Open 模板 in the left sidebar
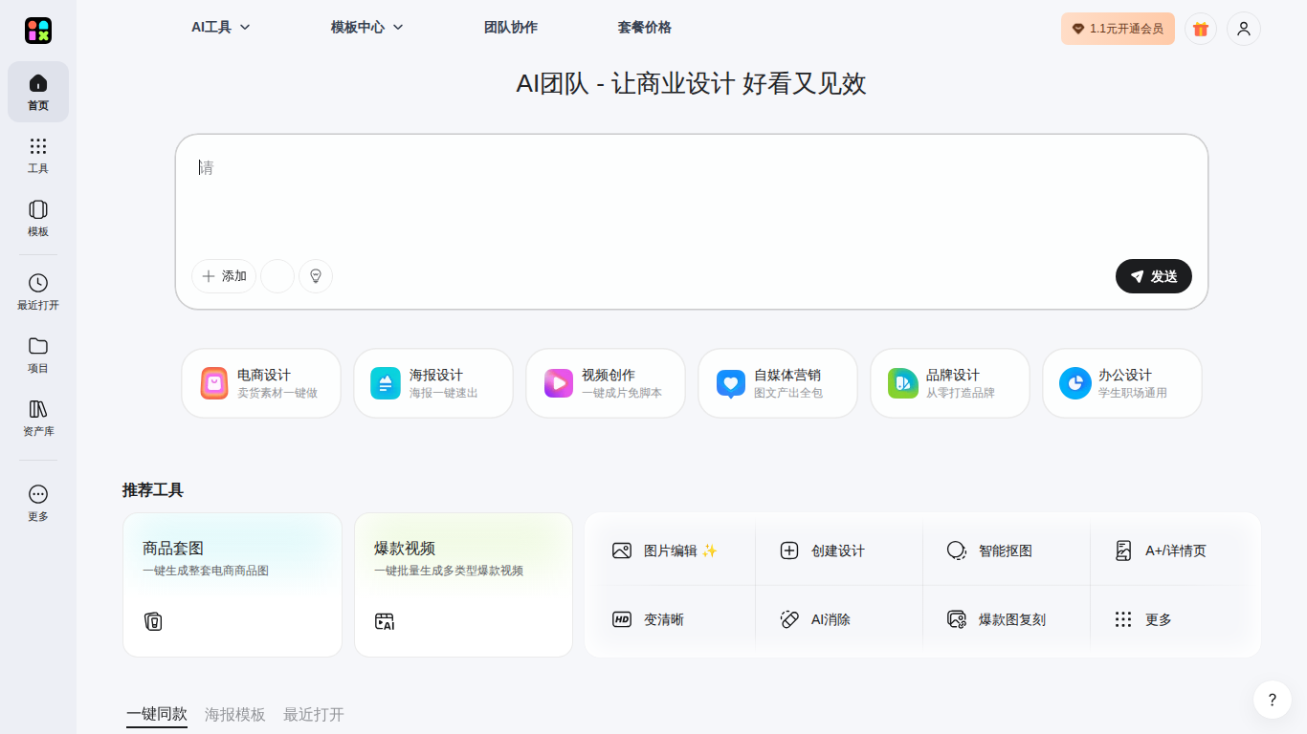The width and height of the screenshot is (1307, 734). tap(38, 218)
